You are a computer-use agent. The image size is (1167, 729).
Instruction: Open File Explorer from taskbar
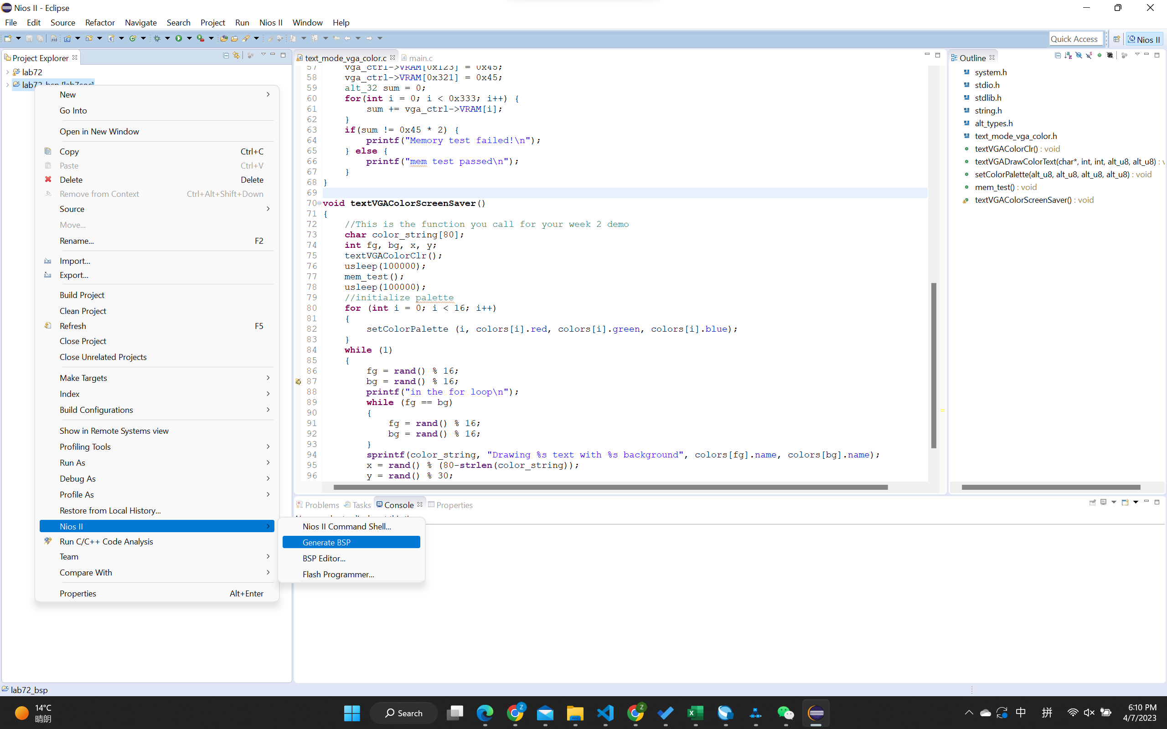(575, 713)
